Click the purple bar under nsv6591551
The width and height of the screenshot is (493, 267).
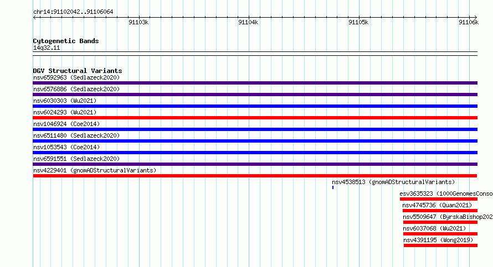255,164
